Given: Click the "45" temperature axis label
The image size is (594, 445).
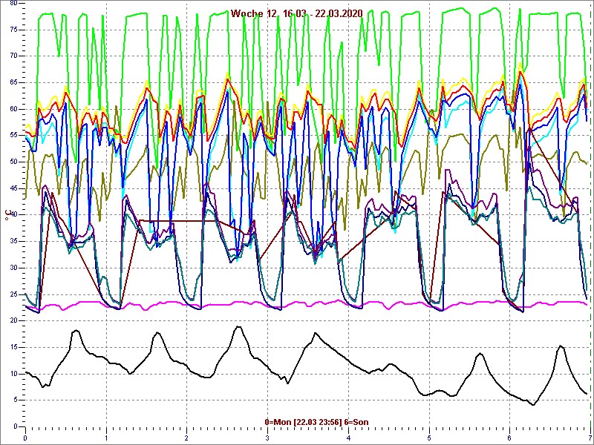Looking at the screenshot, I should pyautogui.click(x=13, y=189).
